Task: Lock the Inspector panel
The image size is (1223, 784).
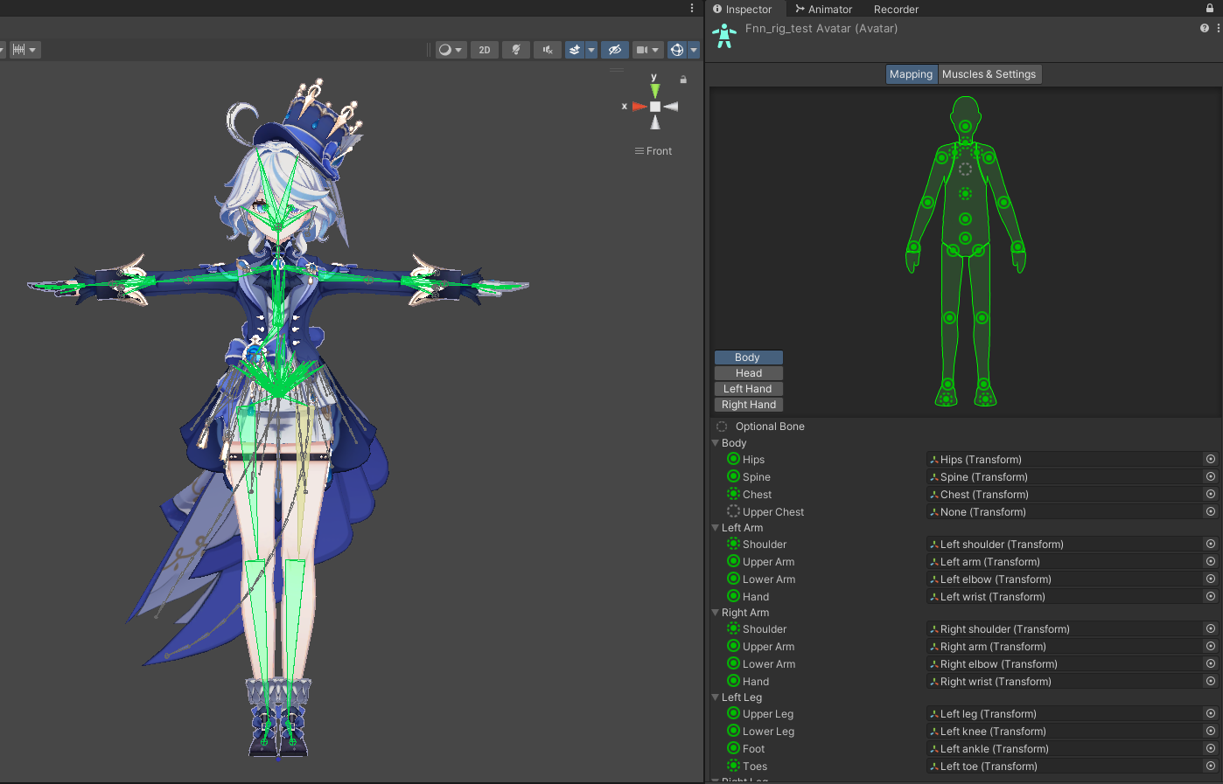Action: (x=1210, y=9)
